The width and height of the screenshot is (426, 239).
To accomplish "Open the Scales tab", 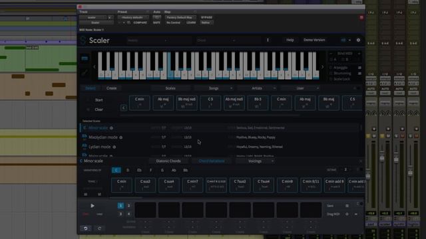I will coord(170,88).
